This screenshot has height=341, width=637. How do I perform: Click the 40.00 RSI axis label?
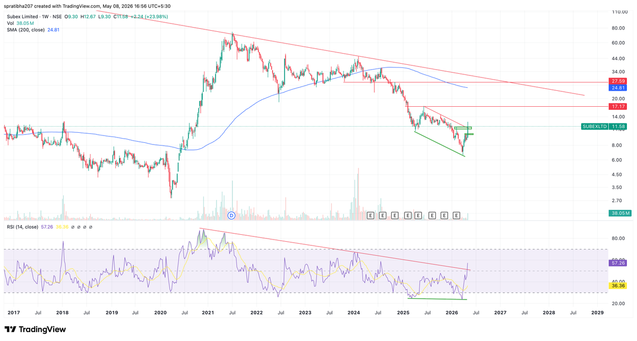[618, 282]
